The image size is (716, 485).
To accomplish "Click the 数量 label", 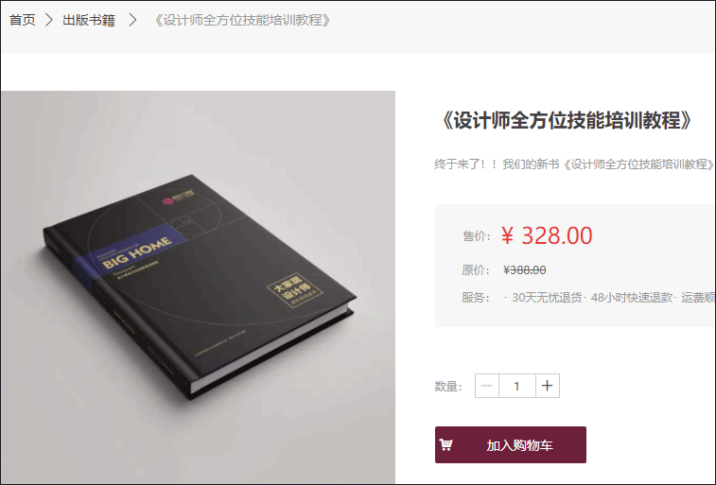I will (x=448, y=387).
